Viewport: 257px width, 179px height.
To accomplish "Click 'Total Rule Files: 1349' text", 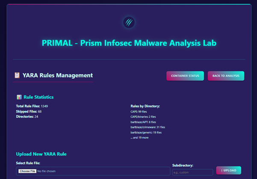I will point(32,106).
